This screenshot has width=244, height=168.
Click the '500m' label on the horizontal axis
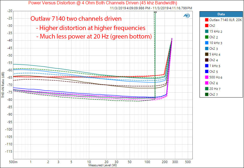coord(13,162)
